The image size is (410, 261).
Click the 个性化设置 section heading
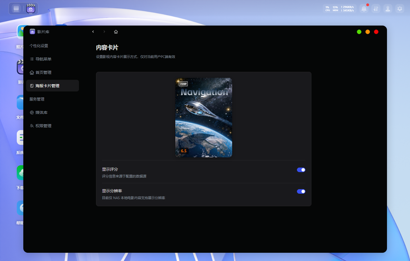[x=39, y=46]
